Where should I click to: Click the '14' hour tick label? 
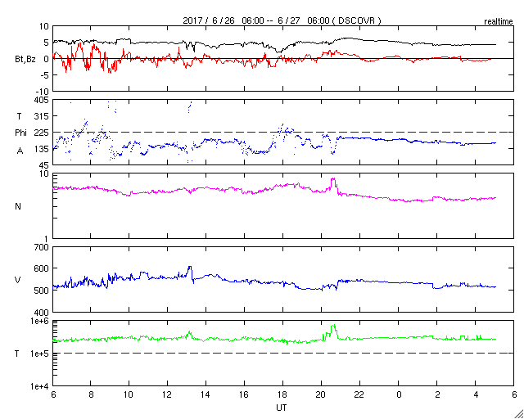pos(206,394)
